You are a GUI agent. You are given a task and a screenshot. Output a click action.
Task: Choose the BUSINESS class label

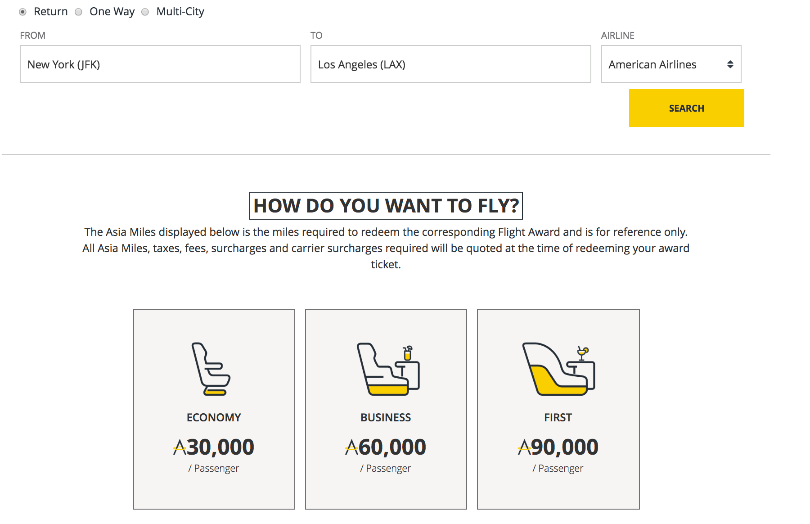386,417
